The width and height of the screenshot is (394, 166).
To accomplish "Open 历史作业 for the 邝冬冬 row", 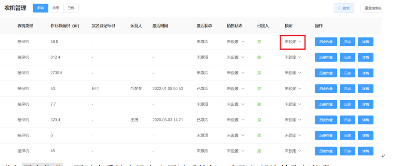I will 326,89.
